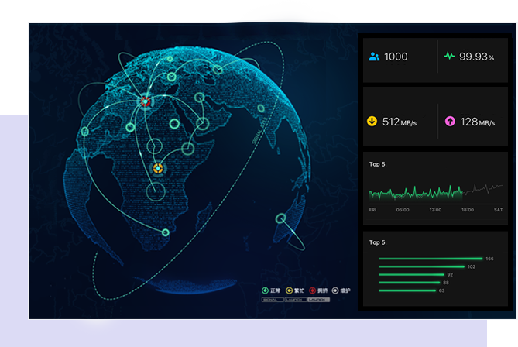This screenshot has height=347, width=518.
Task: Click the shortest bar labeled 63
Action: coord(407,290)
